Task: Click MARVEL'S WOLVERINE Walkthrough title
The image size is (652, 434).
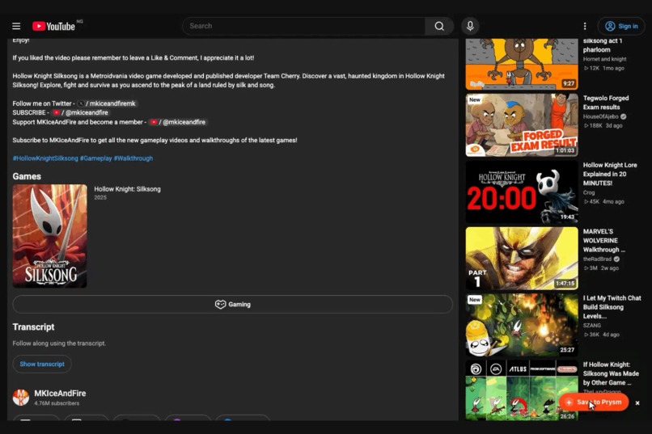Action: (x=603, y=241)
